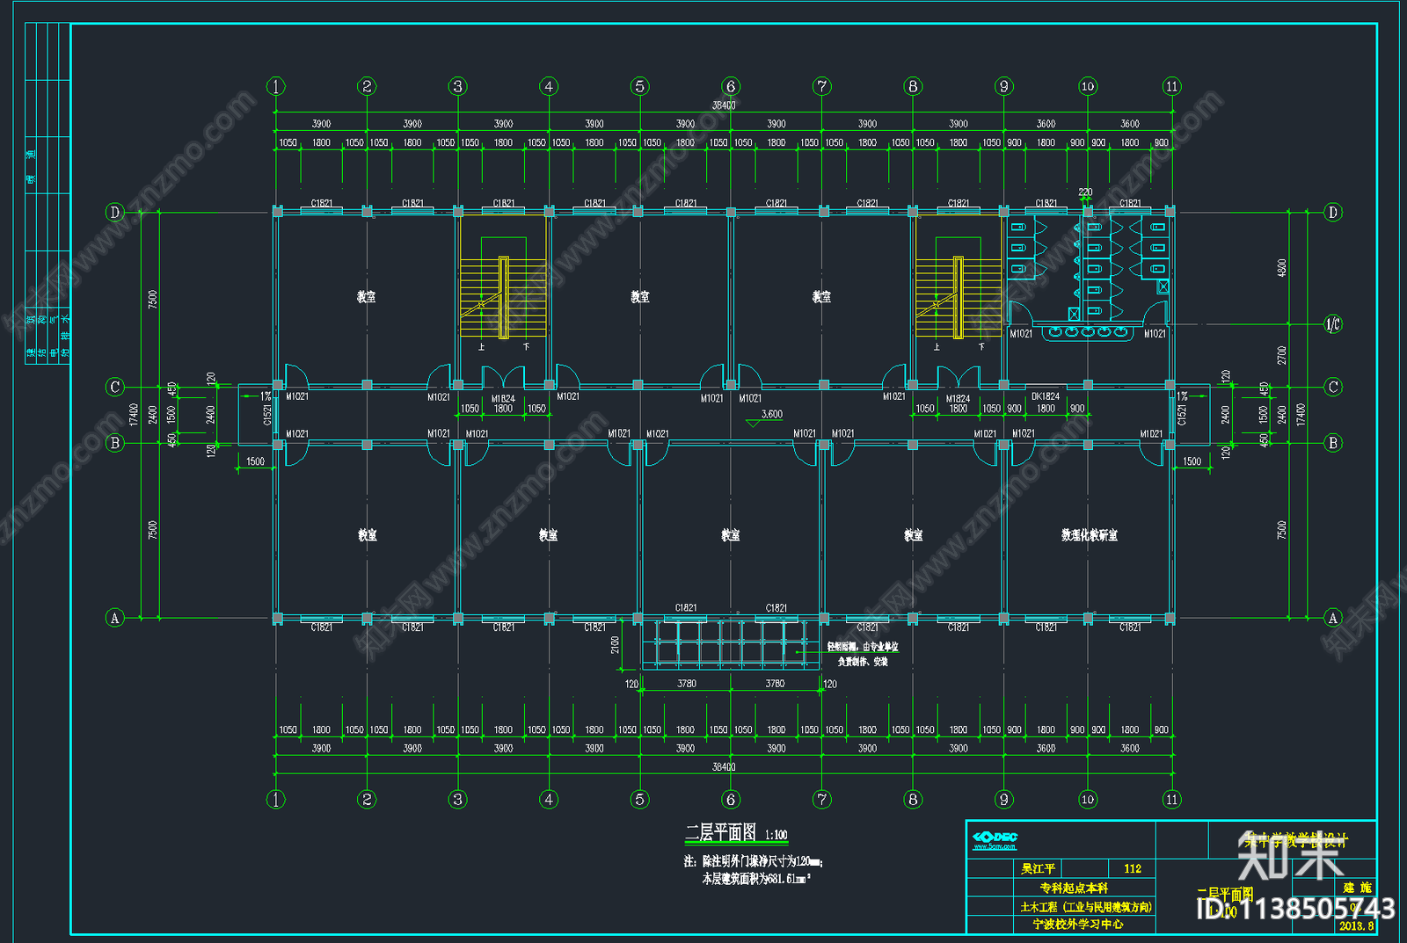Click the top axis bubble 10
The width and height of the screenshot is (1407, 943).
1088,86
